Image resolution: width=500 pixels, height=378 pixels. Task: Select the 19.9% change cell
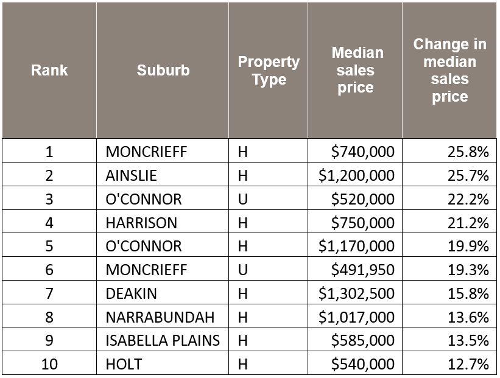[x=468, y=246]
